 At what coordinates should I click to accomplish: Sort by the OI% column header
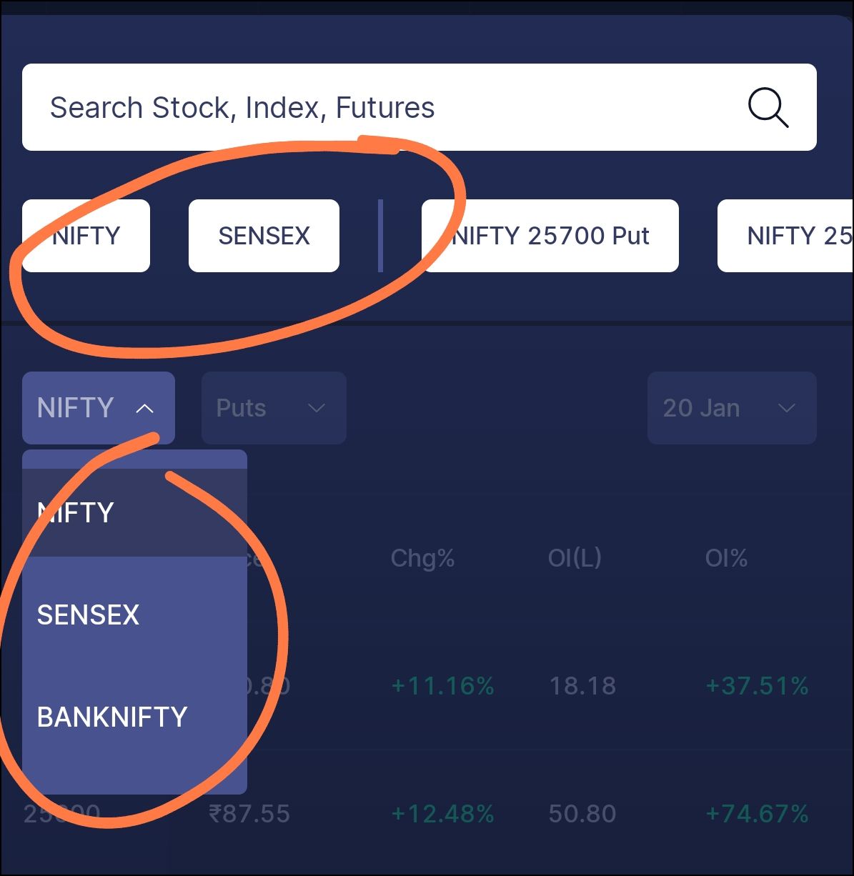(726, 558)
